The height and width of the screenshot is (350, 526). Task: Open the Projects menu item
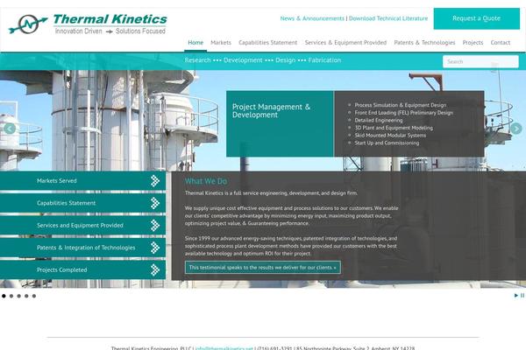tap(473, 43)
